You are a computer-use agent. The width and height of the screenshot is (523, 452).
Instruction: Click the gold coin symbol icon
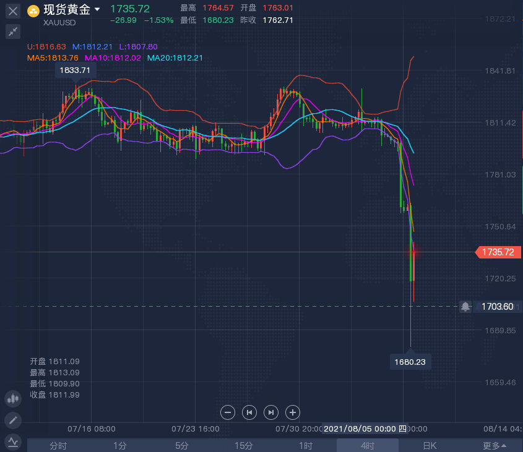(33, 10)
